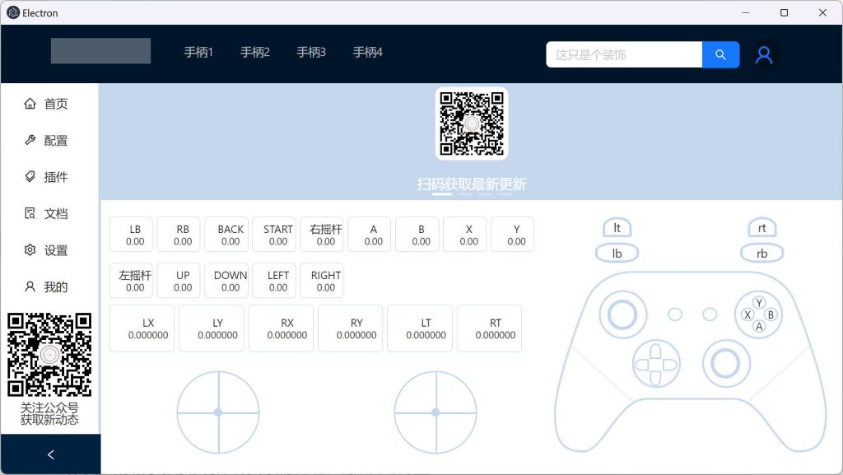The width and height of the screenshot is (843, 475).
Task: Click the RX axis value card
Action: [x=281, y=328]
